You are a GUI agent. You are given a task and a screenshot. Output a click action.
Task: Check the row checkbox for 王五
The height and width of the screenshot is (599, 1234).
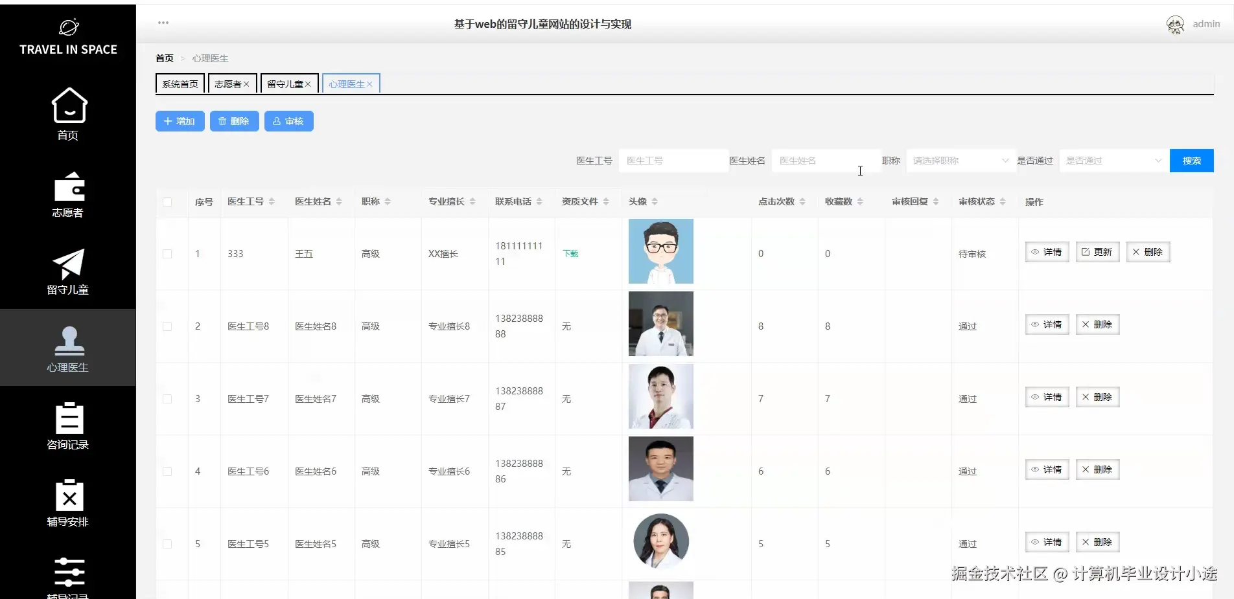click(x=167, y=254)
